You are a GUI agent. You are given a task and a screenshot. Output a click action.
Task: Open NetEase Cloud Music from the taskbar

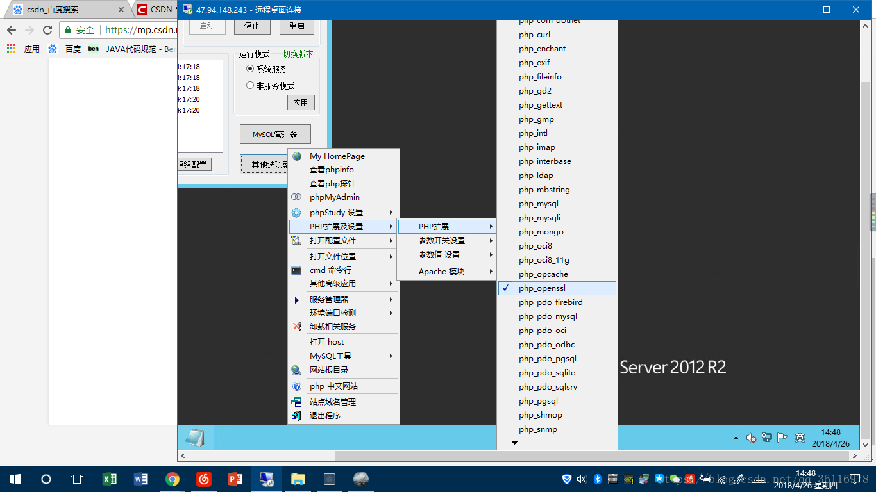point(203,479)
